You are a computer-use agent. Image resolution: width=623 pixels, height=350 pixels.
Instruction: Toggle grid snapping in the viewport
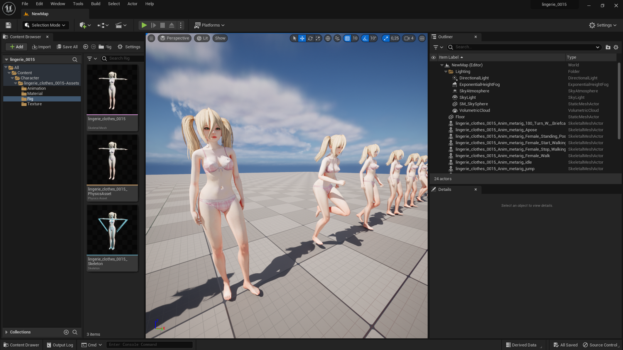pos(347,38)
